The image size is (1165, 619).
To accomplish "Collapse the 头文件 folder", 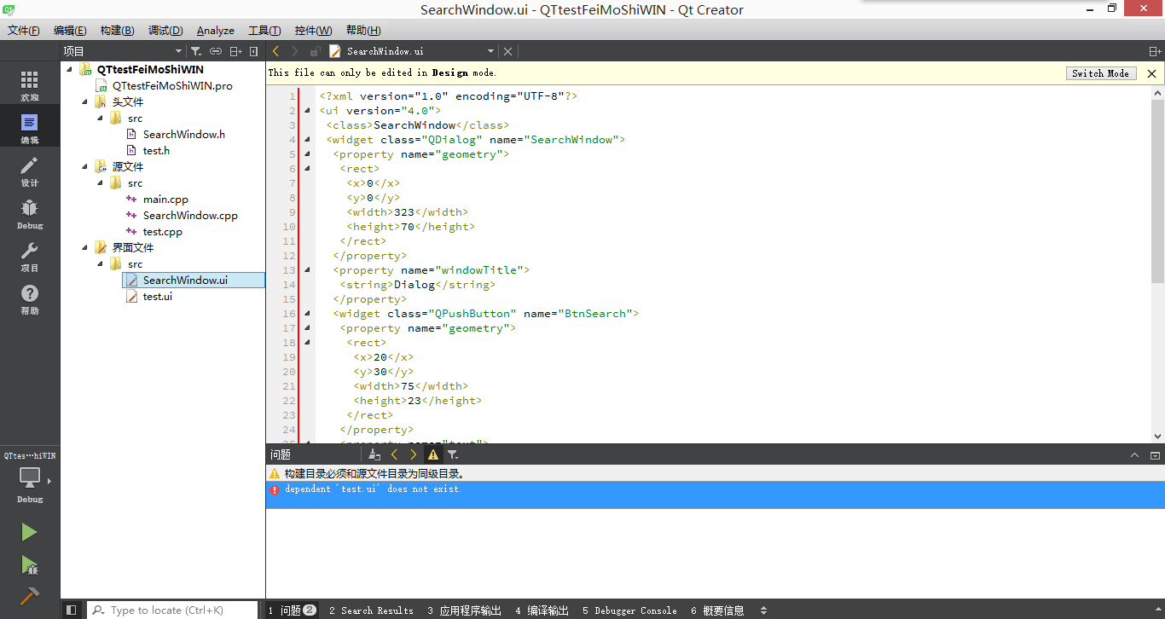I will (85, 102).
